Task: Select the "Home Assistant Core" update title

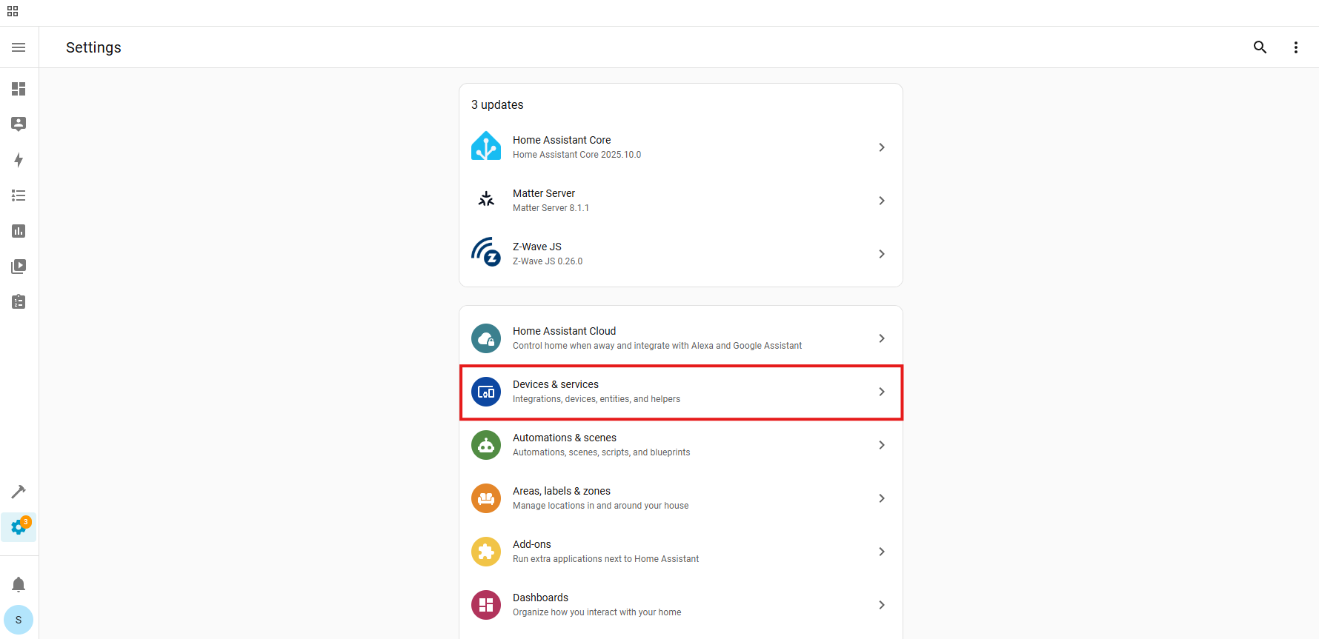Action: [x=562, y=140]
